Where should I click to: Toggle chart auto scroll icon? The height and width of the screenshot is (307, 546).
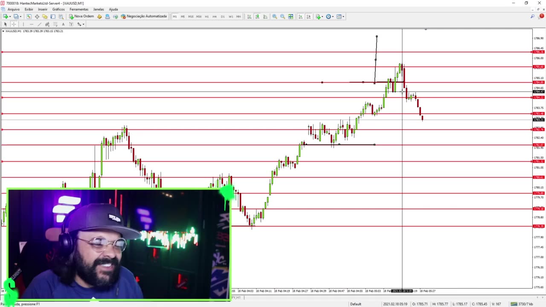pyautogui.click(x=300, y=17)
